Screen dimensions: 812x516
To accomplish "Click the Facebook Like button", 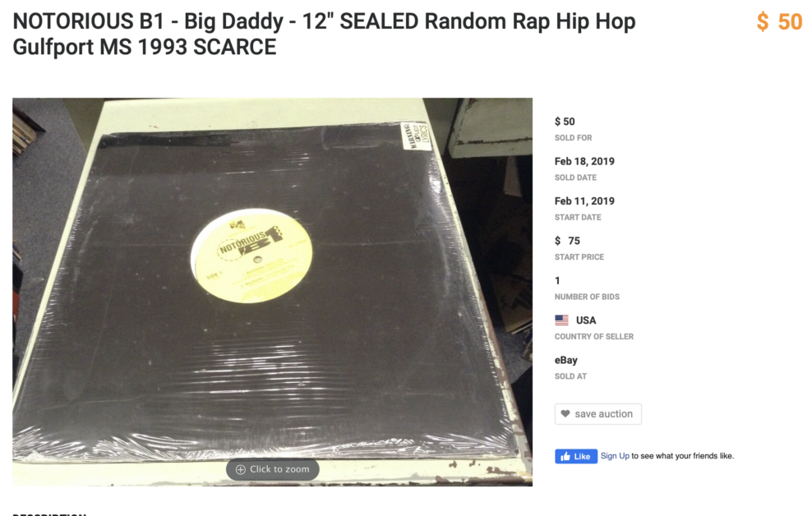I will click(576, 456).
